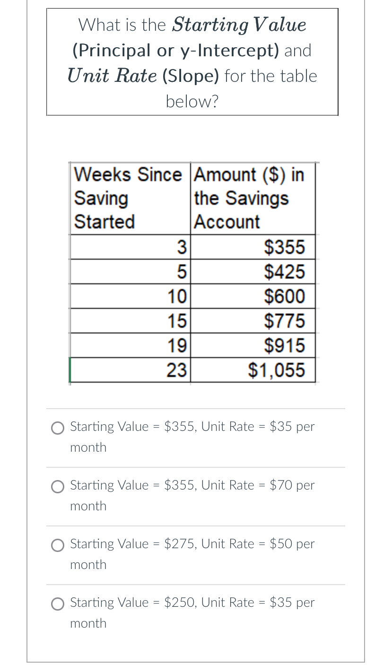Select the table cell showing 5 weeks
383x665 pixels.
pos(131,271)
